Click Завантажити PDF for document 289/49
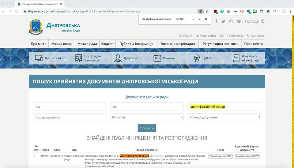The image size is (294, 168). pos(221,156)
